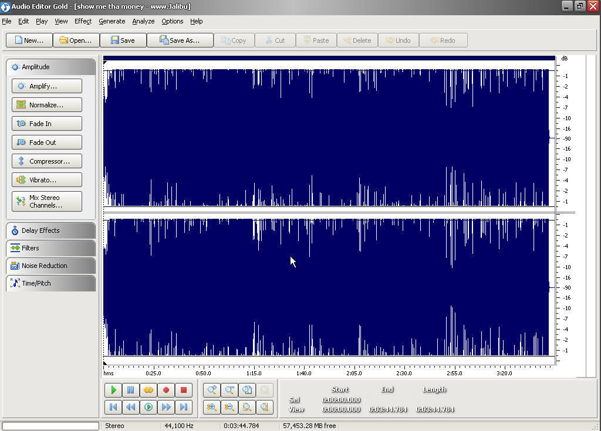
Task: Expand the Filters panel
Action: point(50,248)
